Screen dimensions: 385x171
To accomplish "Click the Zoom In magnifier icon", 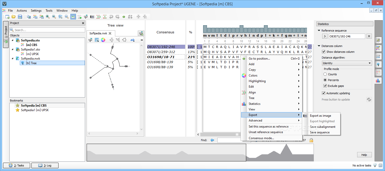I will pyautogui.click(x=48, y=17).
